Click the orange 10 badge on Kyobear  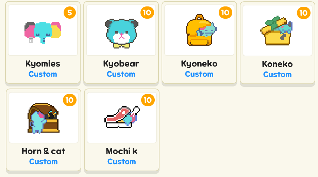(x=147, y=13)
